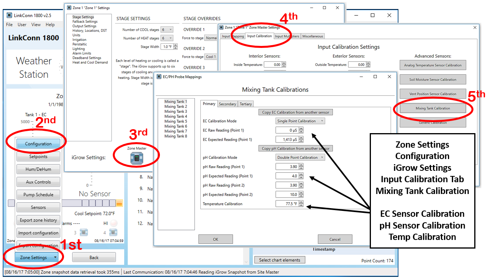Click LinkConn 1800 app icon in title bar

tap(9, 15)
